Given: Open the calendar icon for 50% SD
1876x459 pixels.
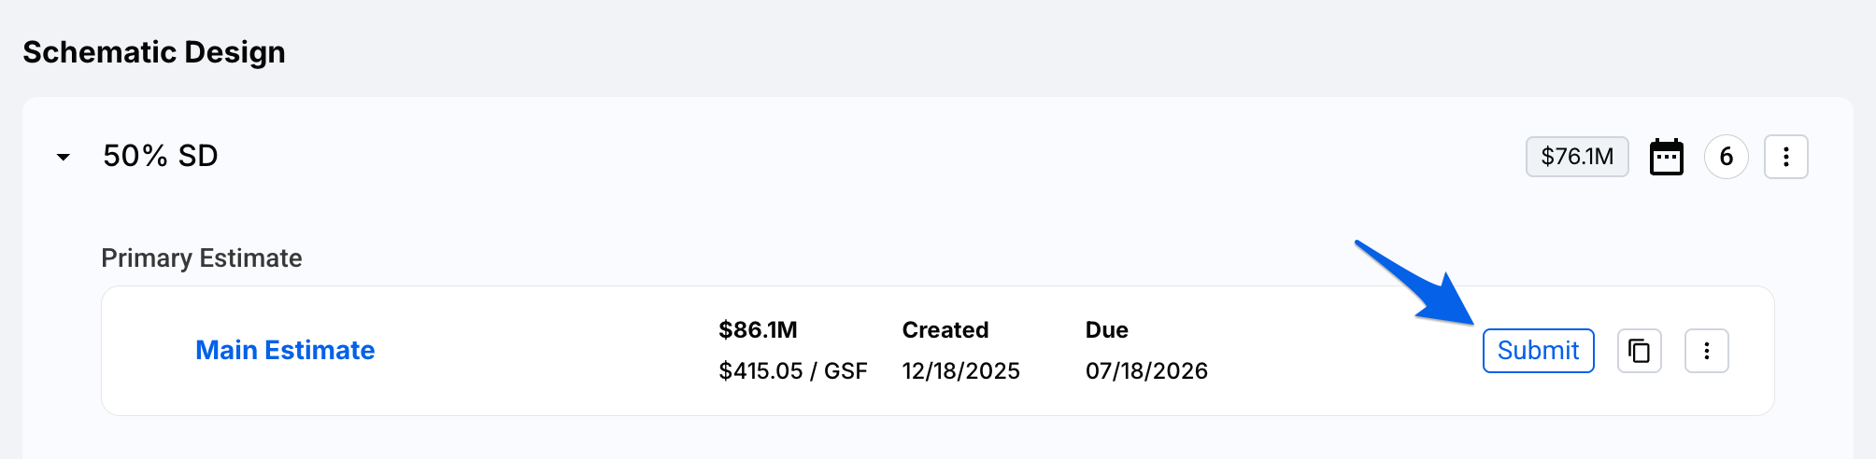Looking at the screenshot, I should 1666,157.
